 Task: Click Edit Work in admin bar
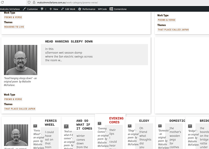point(68,9)
